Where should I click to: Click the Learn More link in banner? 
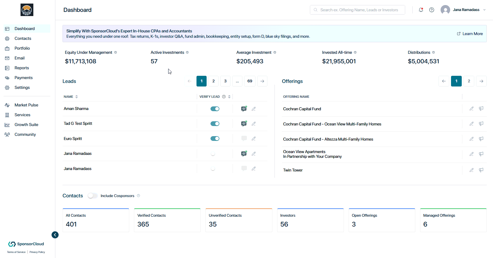tap(470, 34)
